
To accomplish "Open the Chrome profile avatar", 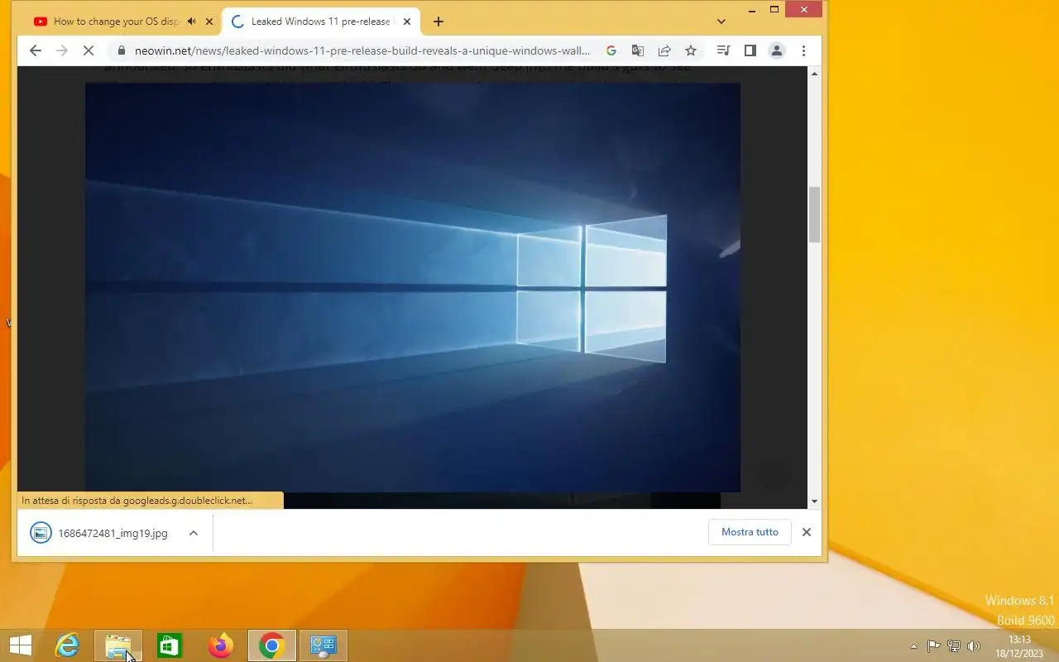I will click(x=777, y=50).
